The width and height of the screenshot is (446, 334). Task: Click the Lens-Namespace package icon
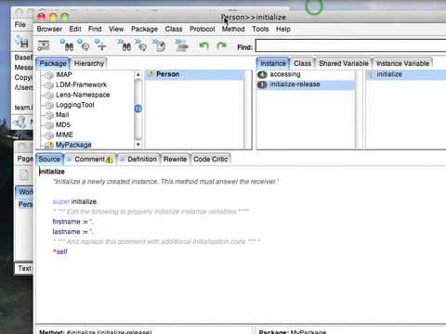click(49, 96)
